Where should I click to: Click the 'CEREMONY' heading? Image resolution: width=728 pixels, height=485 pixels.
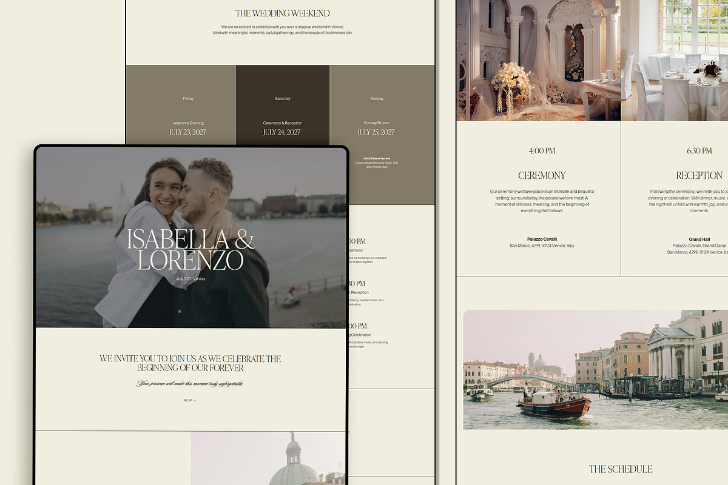point(542,176)
